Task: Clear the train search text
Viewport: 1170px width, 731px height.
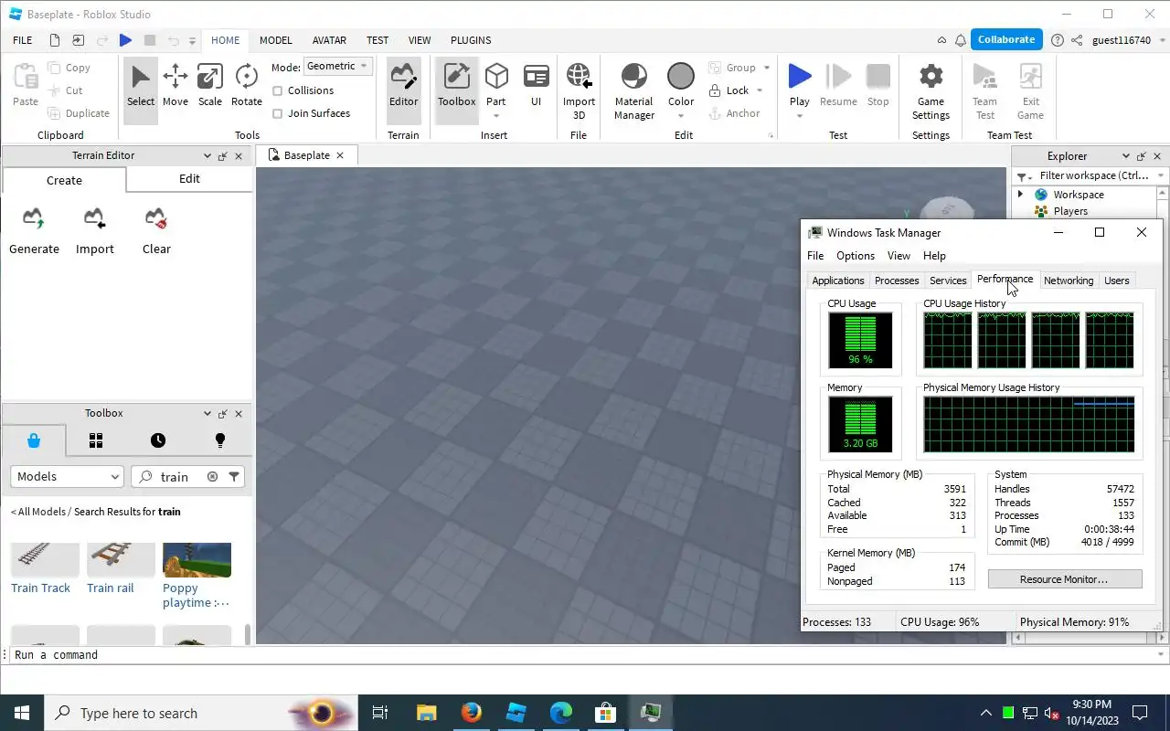Action: tap(212, 476)
